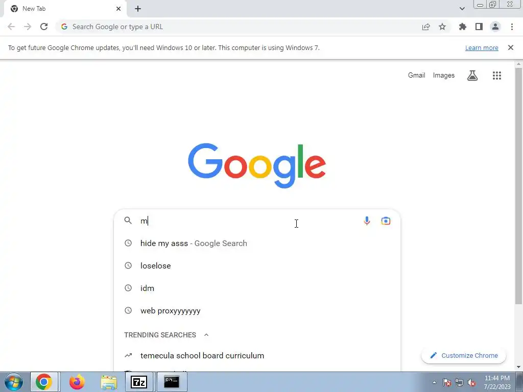The image size is (523, 392).
Task: Open the profile avatar menu
Action: tap(495, 27)
